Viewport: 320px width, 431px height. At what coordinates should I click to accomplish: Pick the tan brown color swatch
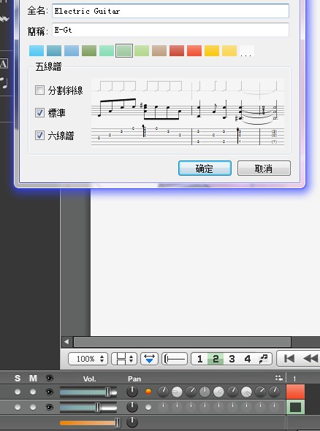click(x=159, y=51)
